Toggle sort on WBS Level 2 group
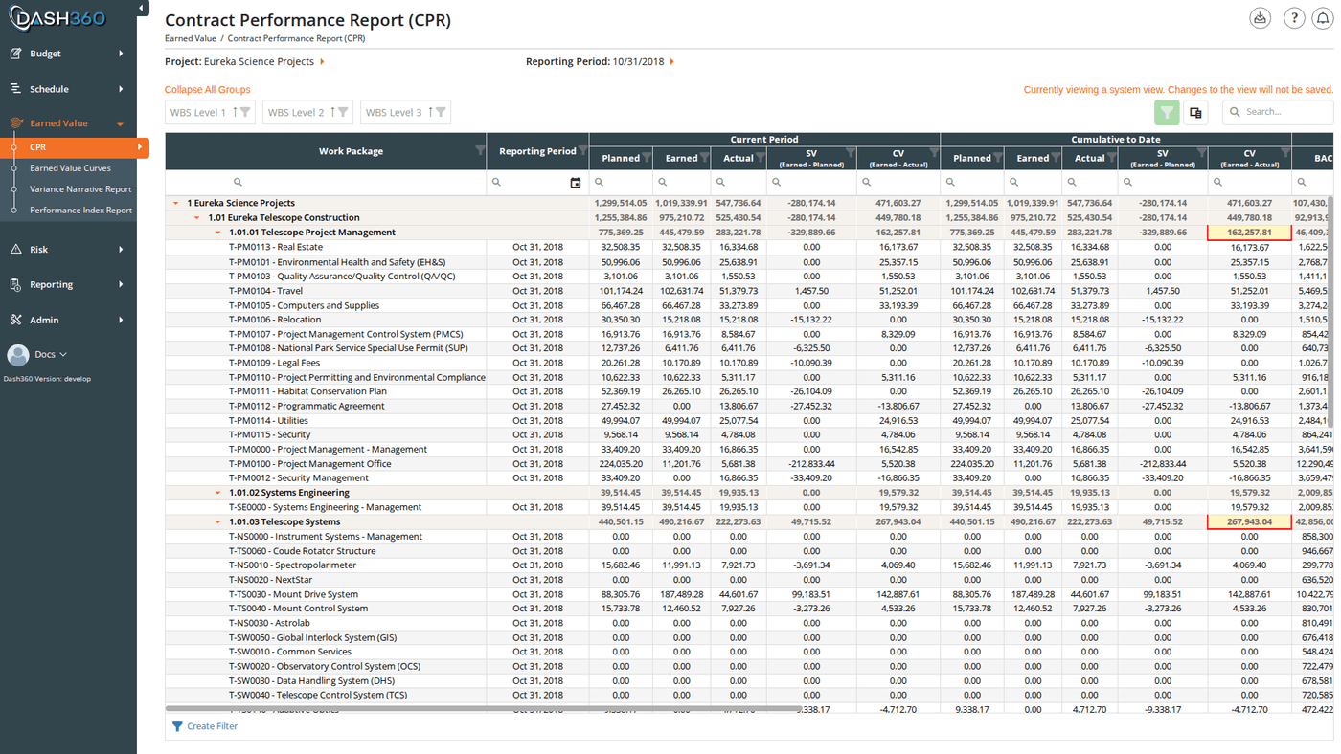1341x754 pixels. pos(332,112)
